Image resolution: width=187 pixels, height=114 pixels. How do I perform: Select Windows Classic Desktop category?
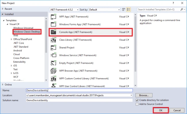pyautogui.click(x=26, y=32)
